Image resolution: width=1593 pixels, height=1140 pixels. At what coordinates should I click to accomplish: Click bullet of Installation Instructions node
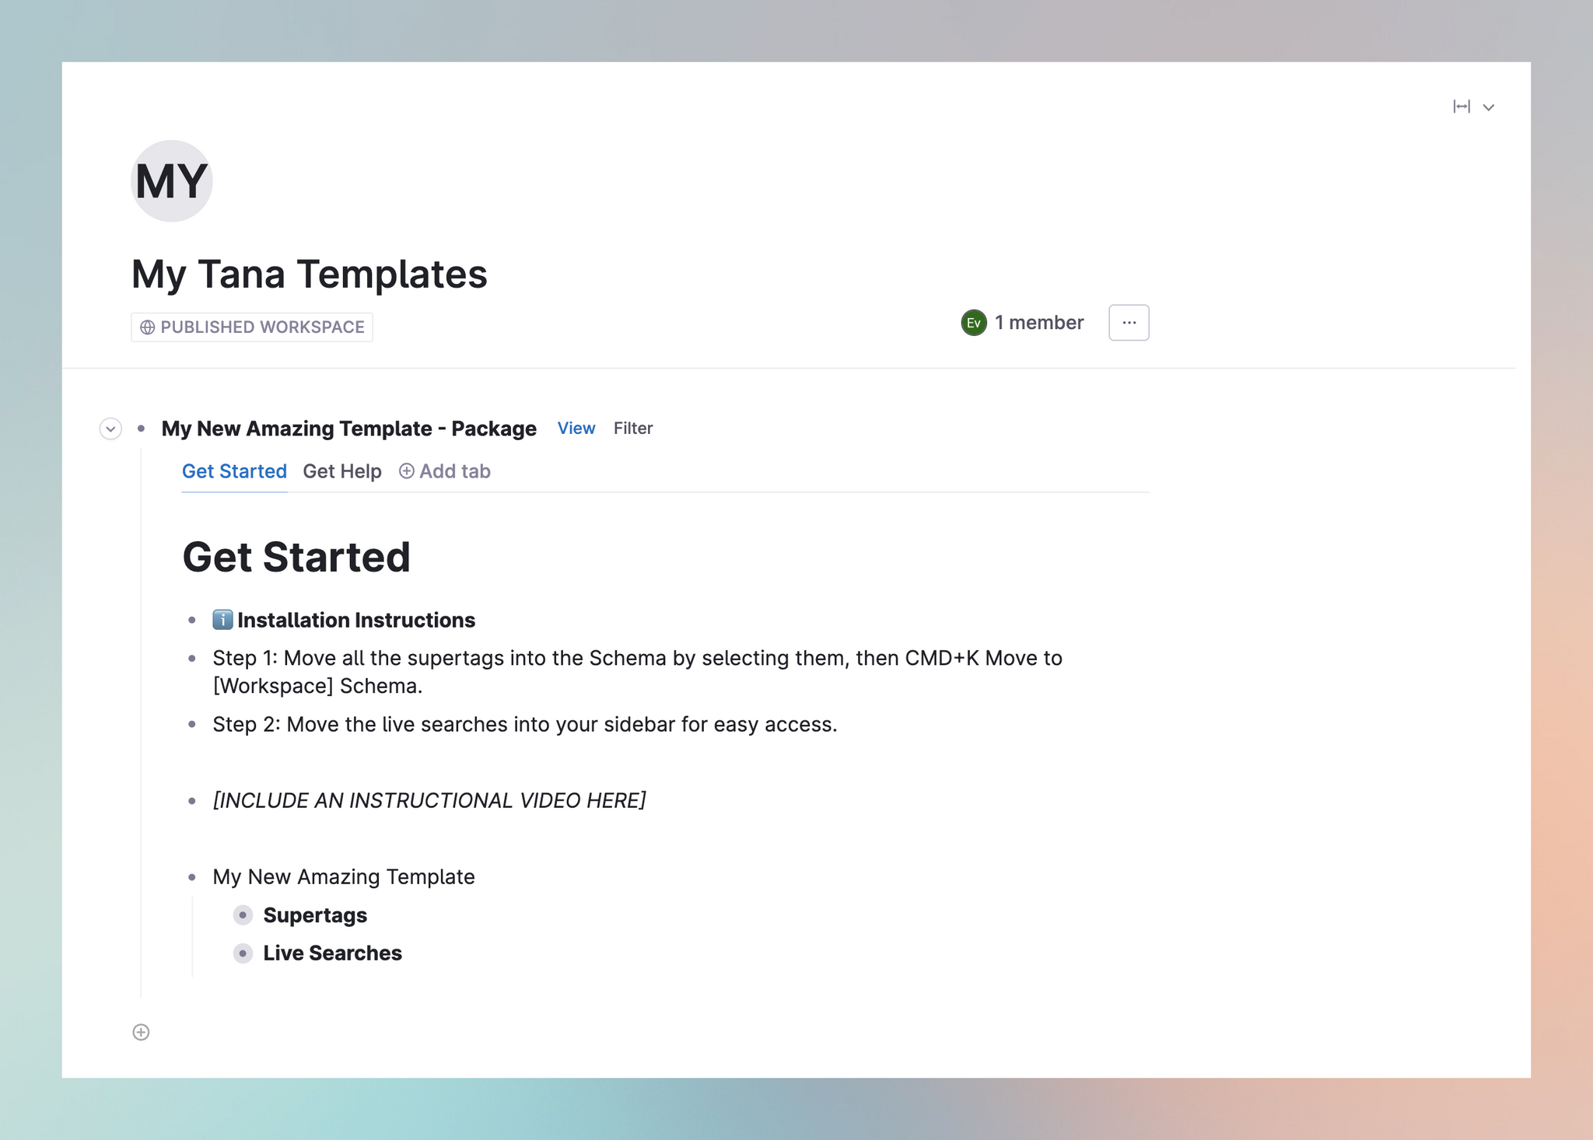pos(192,621)
